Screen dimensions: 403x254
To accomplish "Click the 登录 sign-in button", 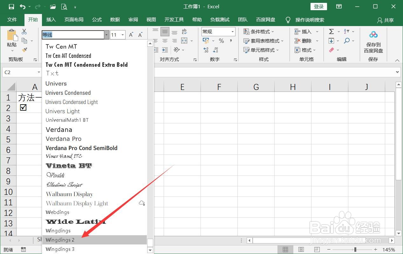I will click(x=319, y=7).
